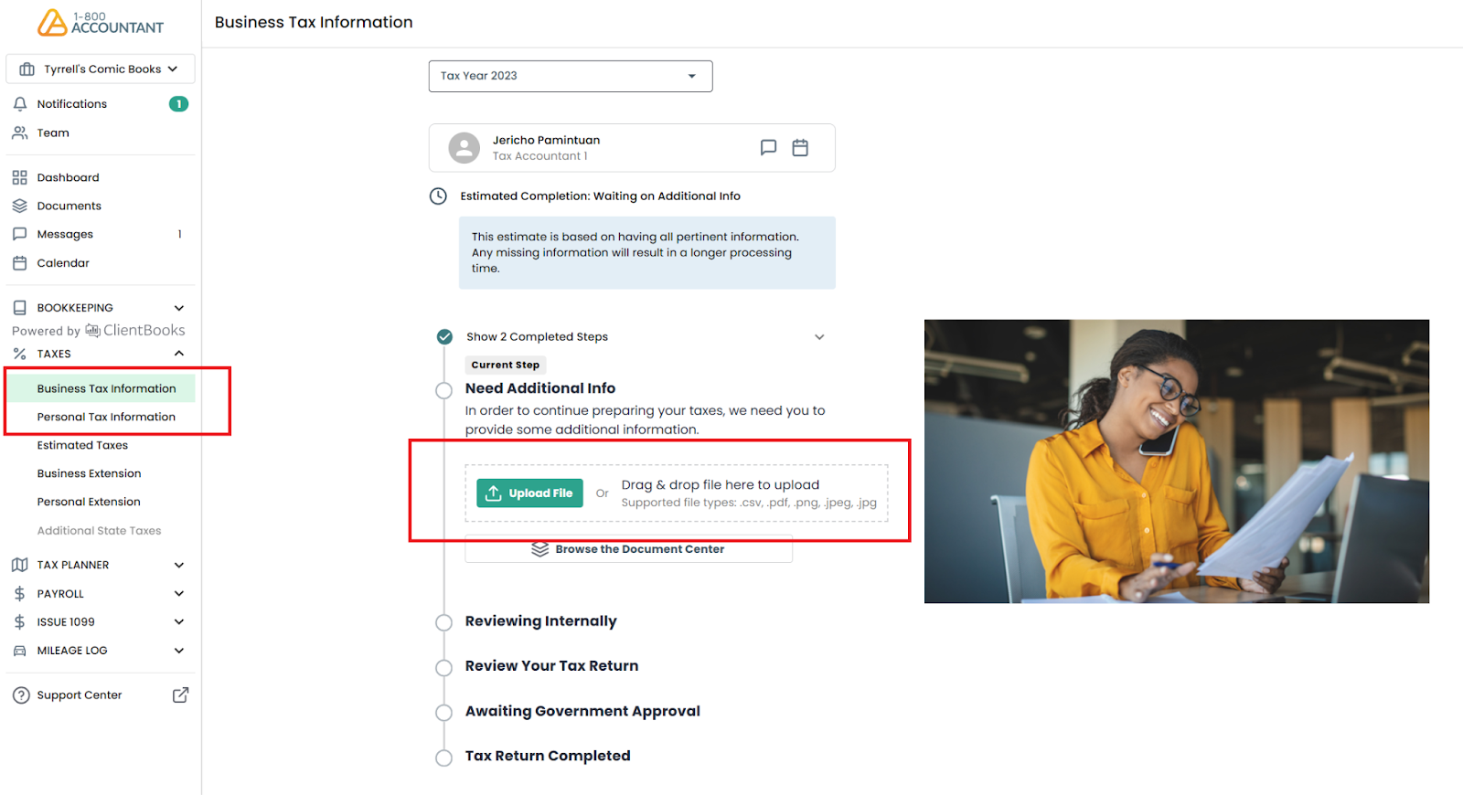
Task: Expand the BOOKKEEPING section
Action: tap(179, 308)
